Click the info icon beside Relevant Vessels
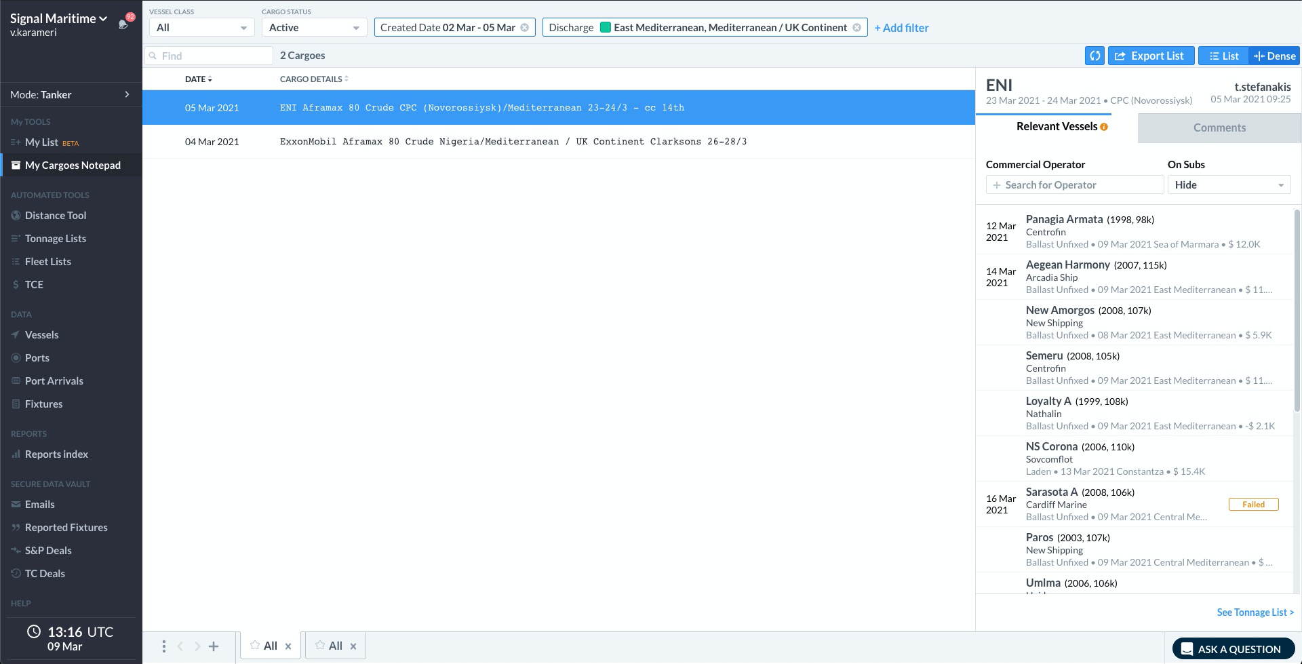The width and height of the screenshot is (1302, 664). click(x=1104, y=127)
